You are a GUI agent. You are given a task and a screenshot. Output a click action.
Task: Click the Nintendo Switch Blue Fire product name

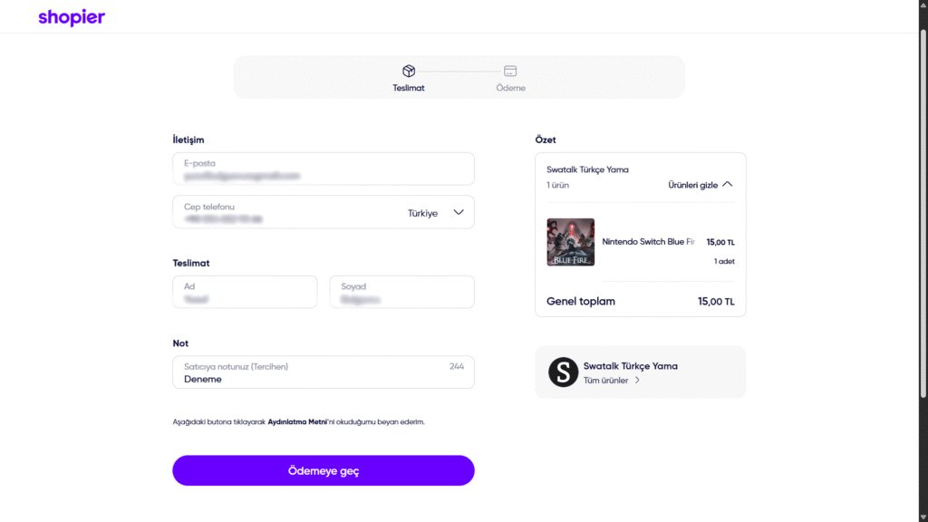pyautogui.click(x=648, y=242)
